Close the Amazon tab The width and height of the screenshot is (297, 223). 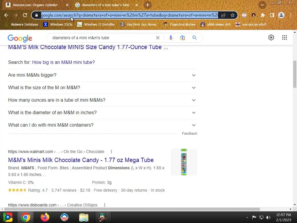click(x=67, y=5)
